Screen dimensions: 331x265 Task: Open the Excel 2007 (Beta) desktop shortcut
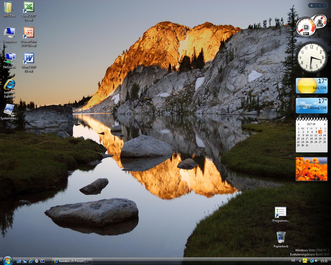[x=29, y=8]
